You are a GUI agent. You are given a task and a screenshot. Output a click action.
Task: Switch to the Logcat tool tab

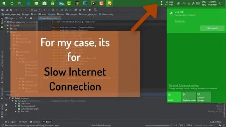tap(10, 122)
